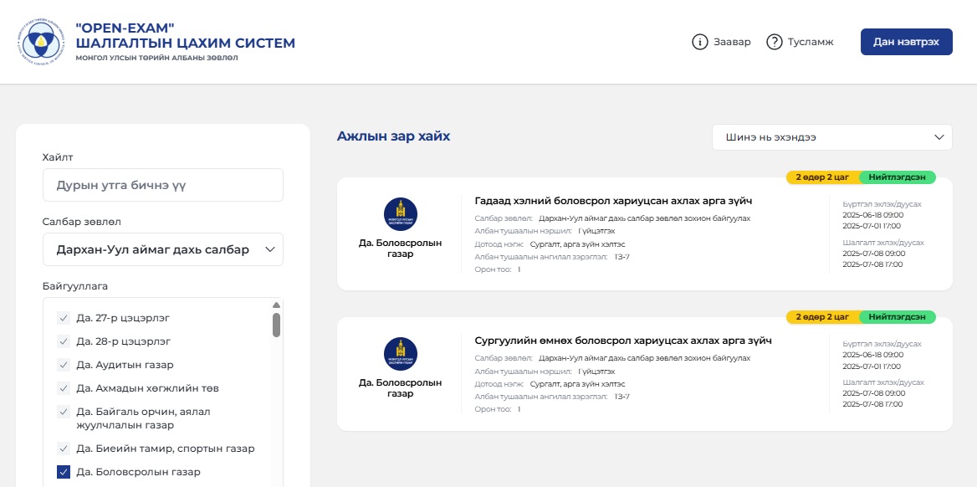Click the Хайлт search input field

click(x=162, y=185)
